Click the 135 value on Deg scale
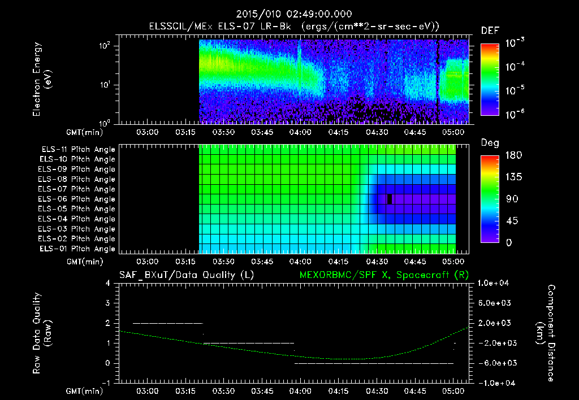 pos(514,177)
